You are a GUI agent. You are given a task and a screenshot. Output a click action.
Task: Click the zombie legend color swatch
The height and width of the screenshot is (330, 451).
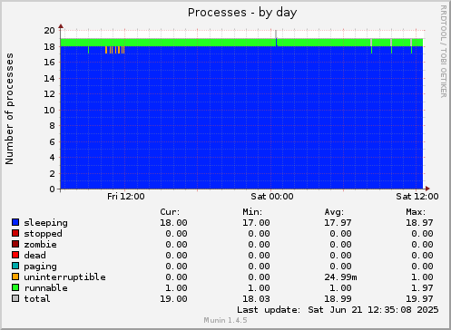[15, 244]
